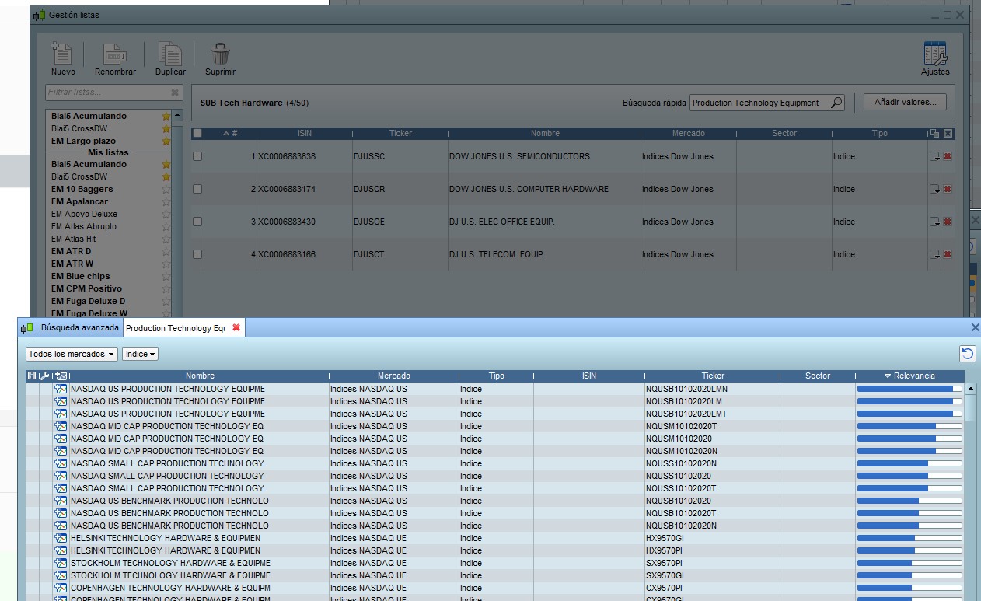Image resolution: width=981 pixels, height=601 pixels.
Task: Click chart icon for ticker NQUSS10102020
Action: click(61, 476)
